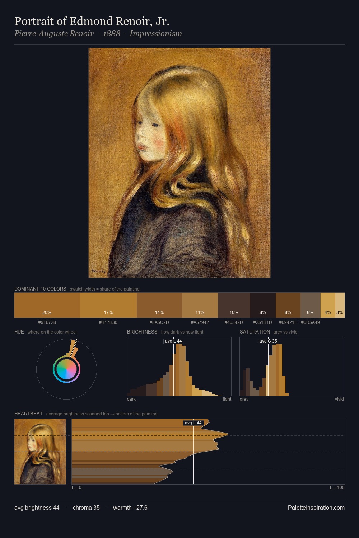Click the footer text avg brightness 44
Image resolution: width=359 pixels, height=538 pixels.
pos(37,508)
